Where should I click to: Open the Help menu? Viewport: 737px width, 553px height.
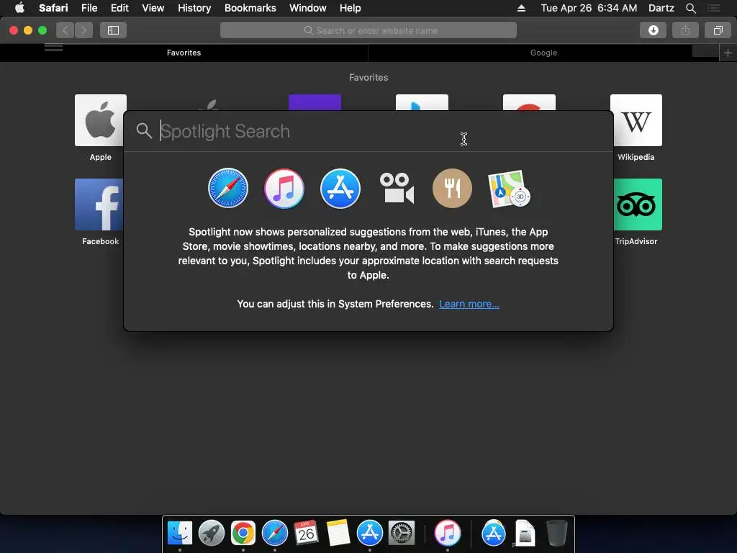click(351, 8)
